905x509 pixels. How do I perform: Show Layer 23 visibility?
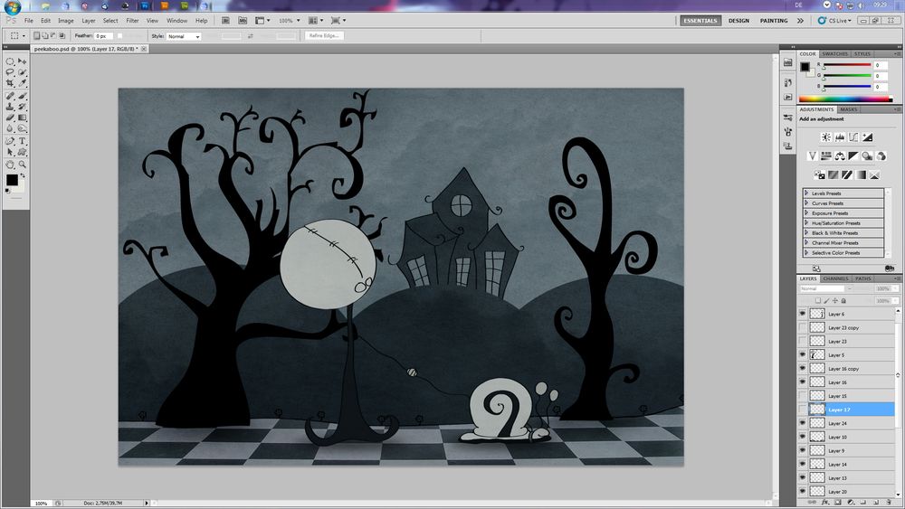802,341
